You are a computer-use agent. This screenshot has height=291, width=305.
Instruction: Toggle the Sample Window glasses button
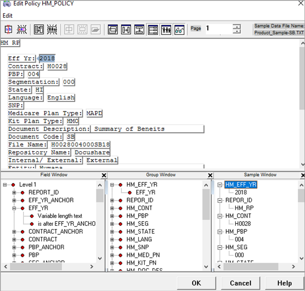(x=179, y=30)
